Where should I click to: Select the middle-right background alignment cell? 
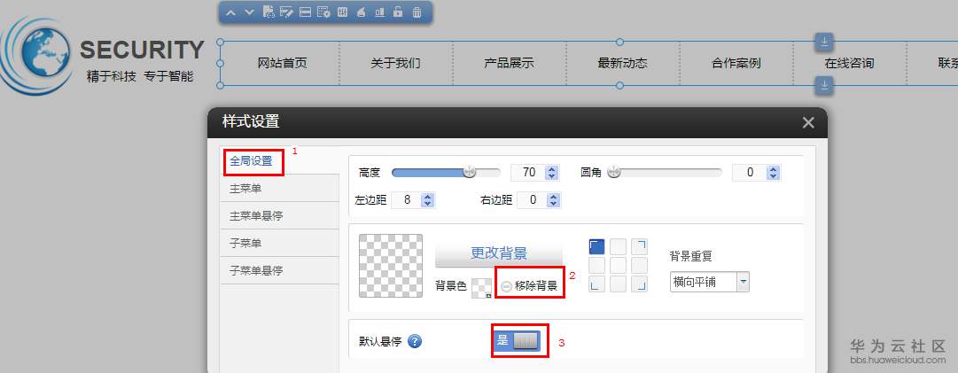[x=639, y=265]
